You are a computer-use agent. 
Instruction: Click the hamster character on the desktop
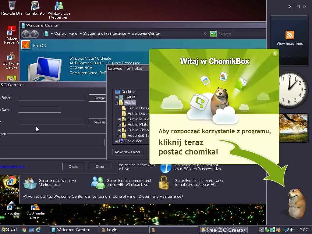tap(296, 203)
